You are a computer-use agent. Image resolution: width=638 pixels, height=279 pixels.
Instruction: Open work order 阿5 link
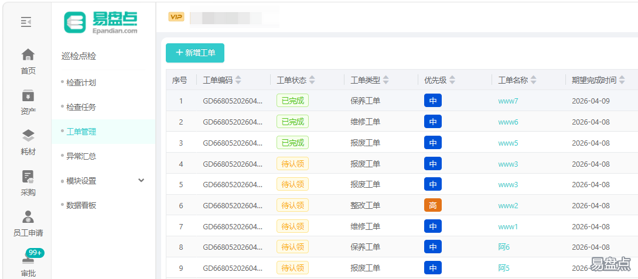coord(504,268)
